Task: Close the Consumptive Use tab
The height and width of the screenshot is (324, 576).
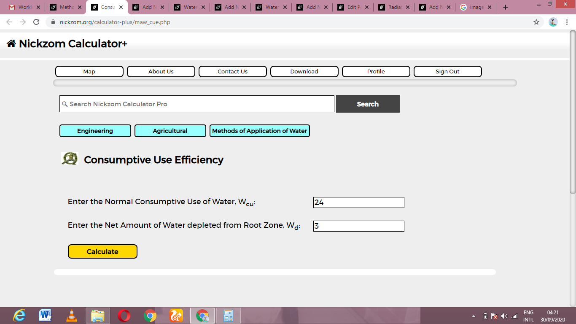Action: point(121,7)
